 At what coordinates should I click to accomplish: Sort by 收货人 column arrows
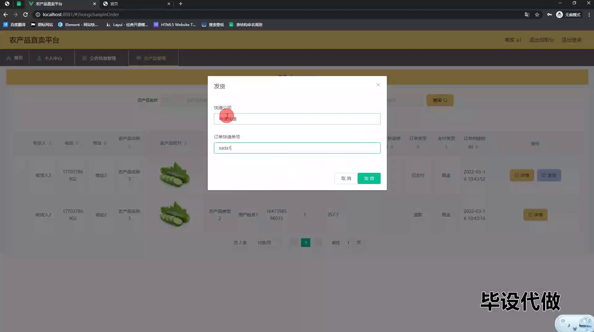(x=50, y=143)
